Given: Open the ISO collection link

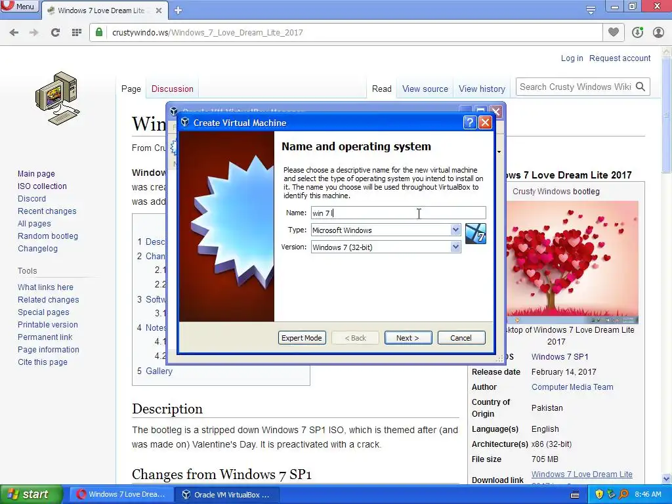Looking at the screenshot, I should point(42,186).
